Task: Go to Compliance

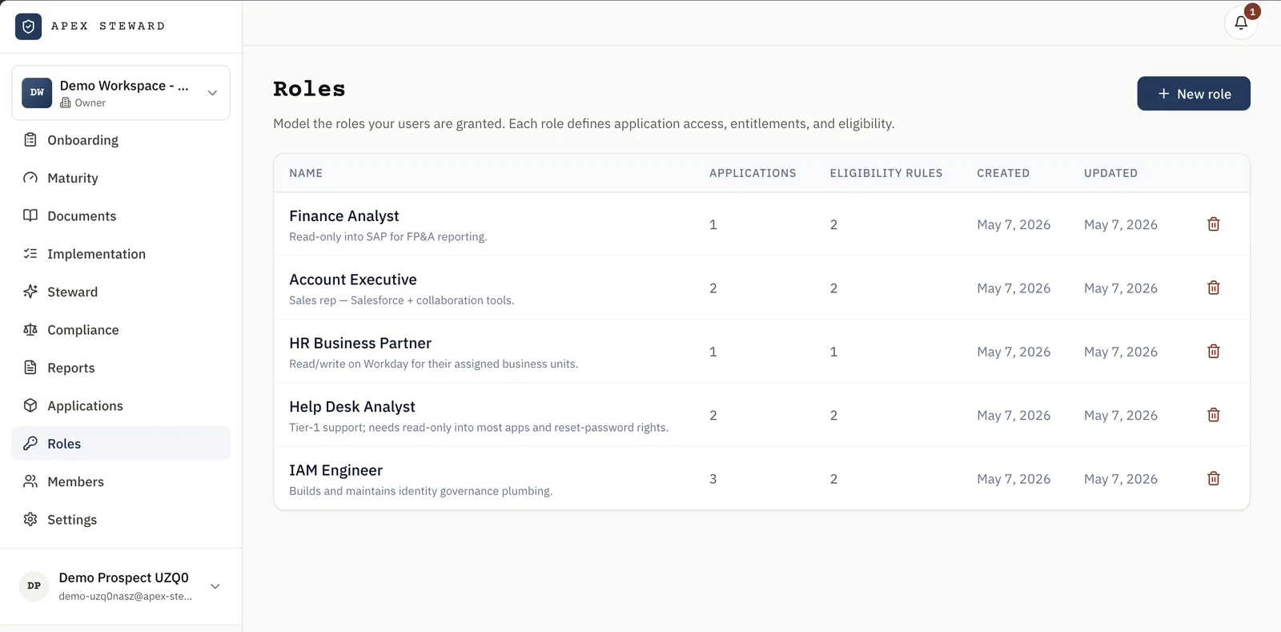Action: point(121,330)
